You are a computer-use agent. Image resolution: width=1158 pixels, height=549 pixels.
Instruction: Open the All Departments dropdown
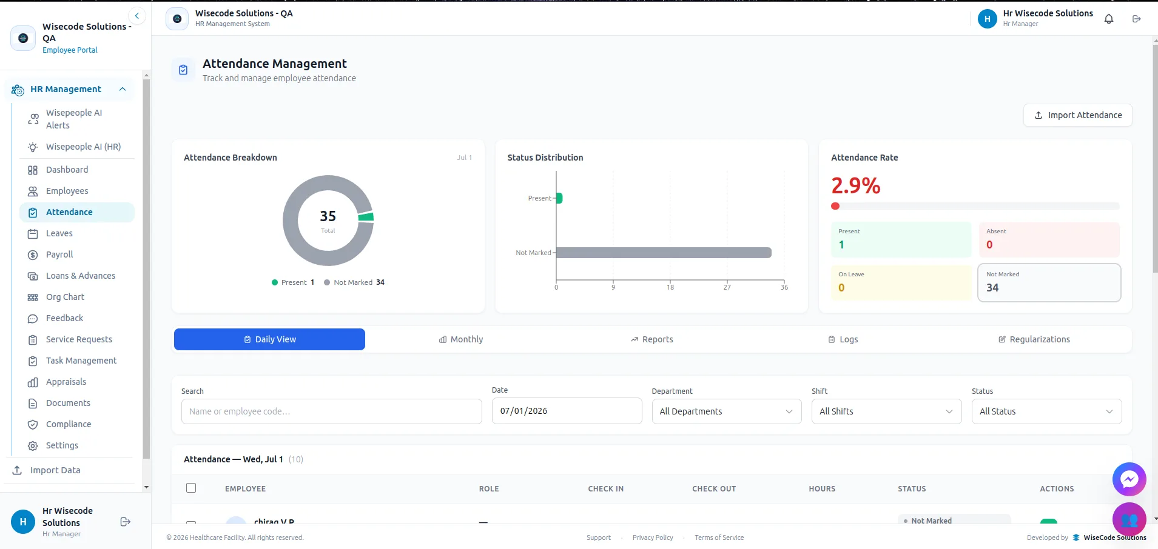pyautogui.click(x=727, y=411)
